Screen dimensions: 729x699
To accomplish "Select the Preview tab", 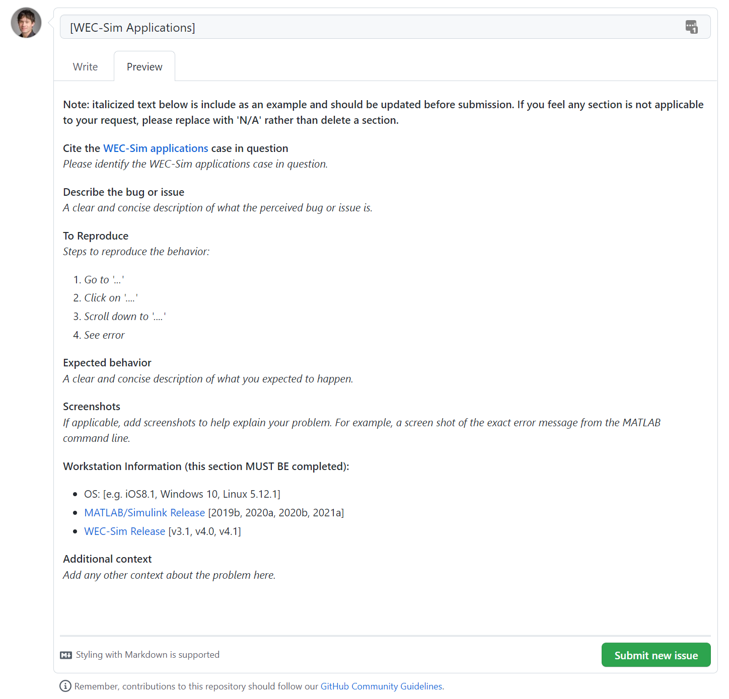I will pyautogui.click(x=144, y=66).
